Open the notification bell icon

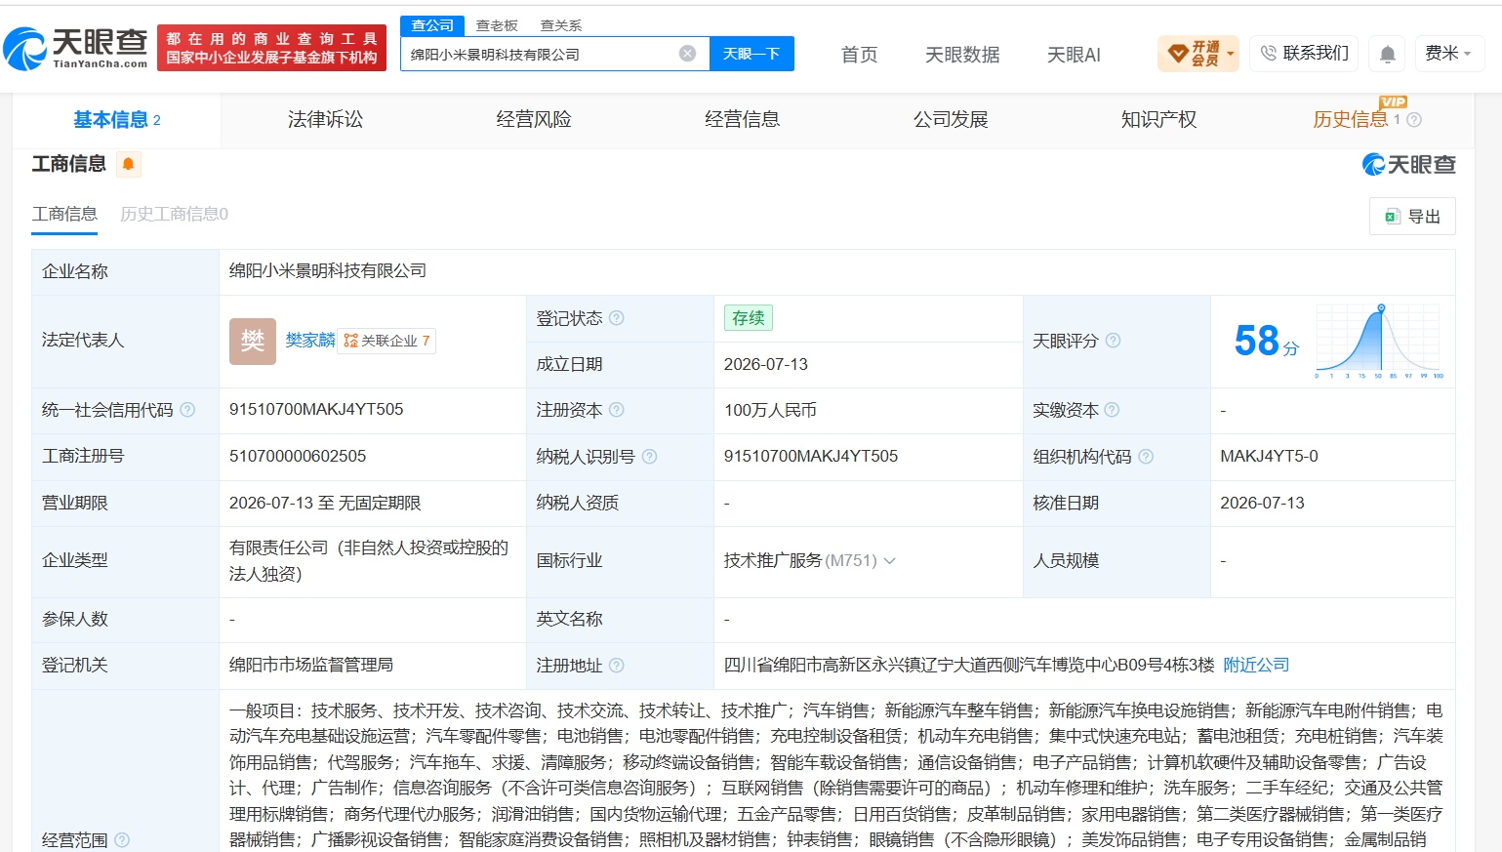[x=1387, y=54]
